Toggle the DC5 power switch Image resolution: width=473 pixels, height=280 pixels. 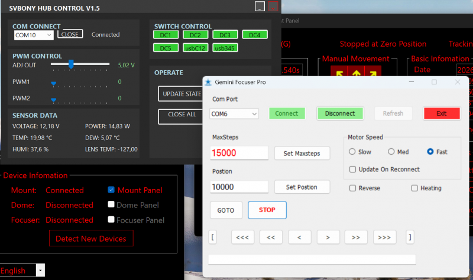[166, 48]
